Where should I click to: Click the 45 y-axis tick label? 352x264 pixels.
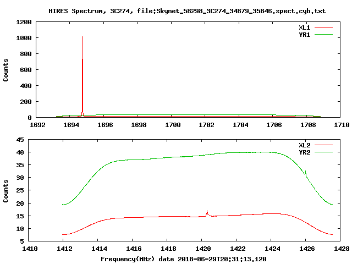point(20,140)
